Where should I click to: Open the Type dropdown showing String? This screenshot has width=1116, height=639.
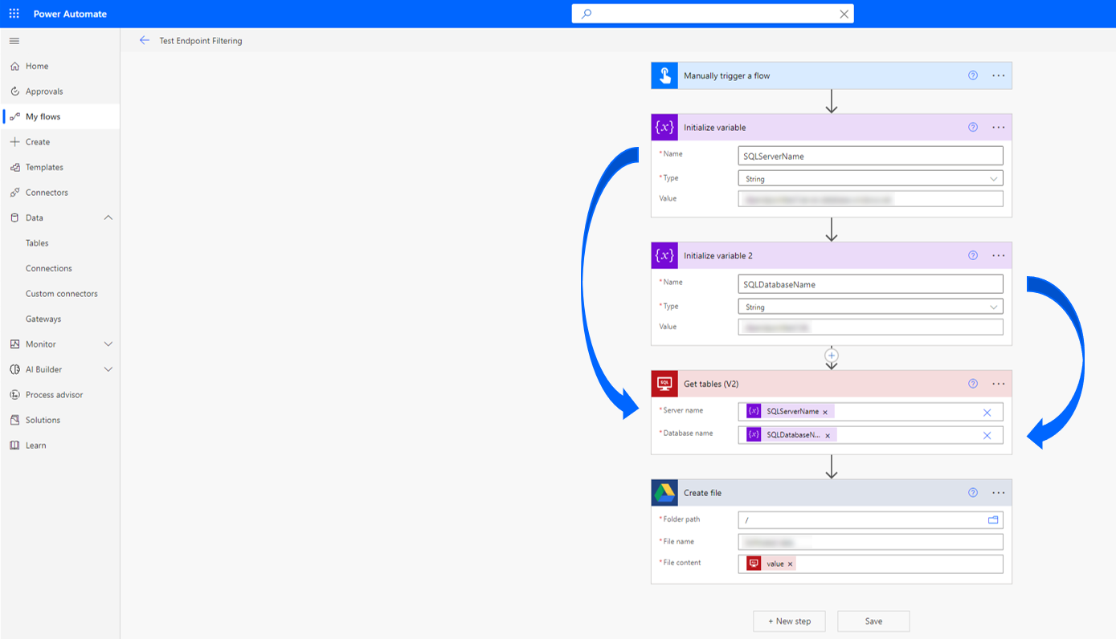[870, 177]
